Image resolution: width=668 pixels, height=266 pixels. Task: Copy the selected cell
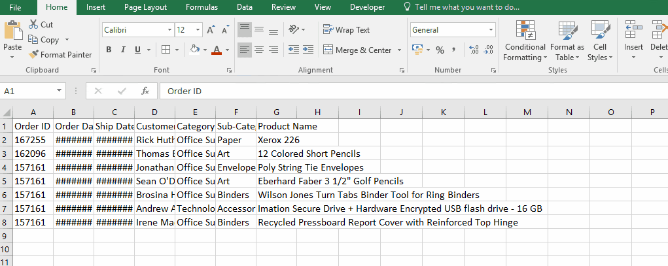[44, 40]
